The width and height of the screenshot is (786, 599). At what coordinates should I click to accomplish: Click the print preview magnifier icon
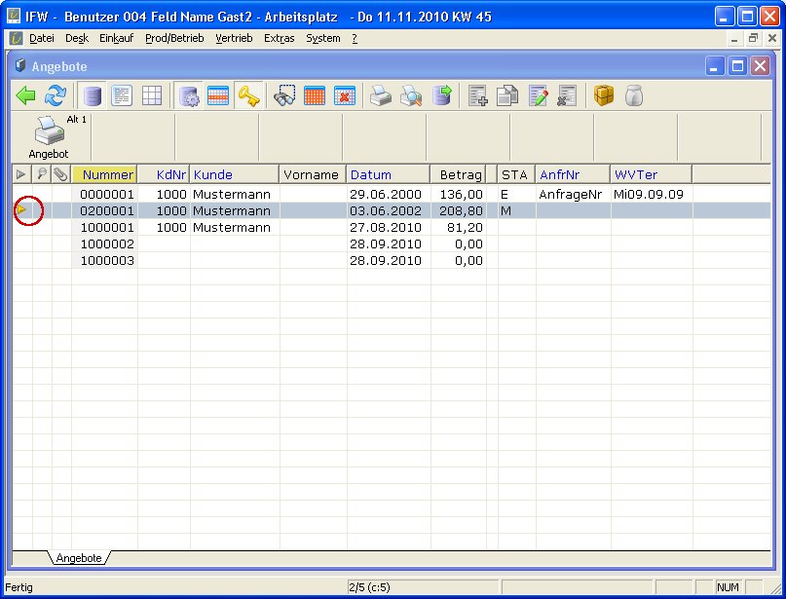[412, 95]
